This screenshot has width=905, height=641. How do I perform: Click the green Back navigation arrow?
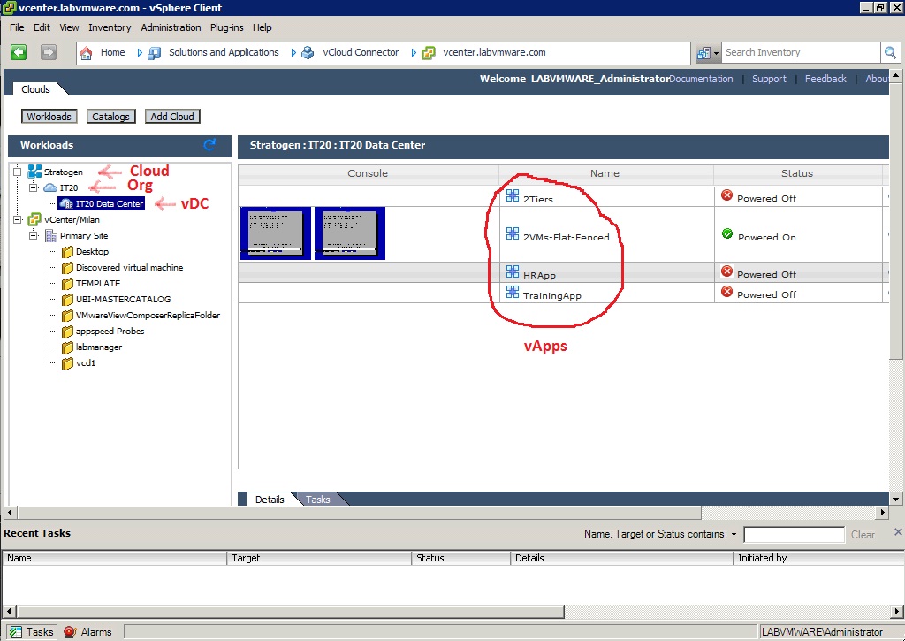pyautogui.click(x=19, y=52)
